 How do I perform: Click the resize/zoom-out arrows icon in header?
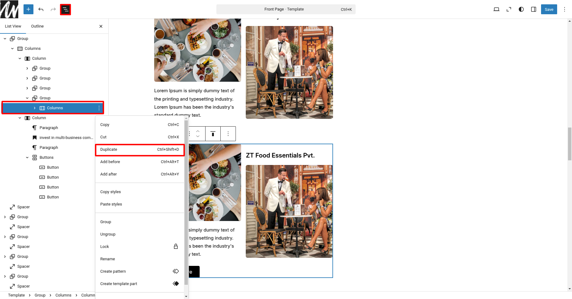click(x=509, y=9)
